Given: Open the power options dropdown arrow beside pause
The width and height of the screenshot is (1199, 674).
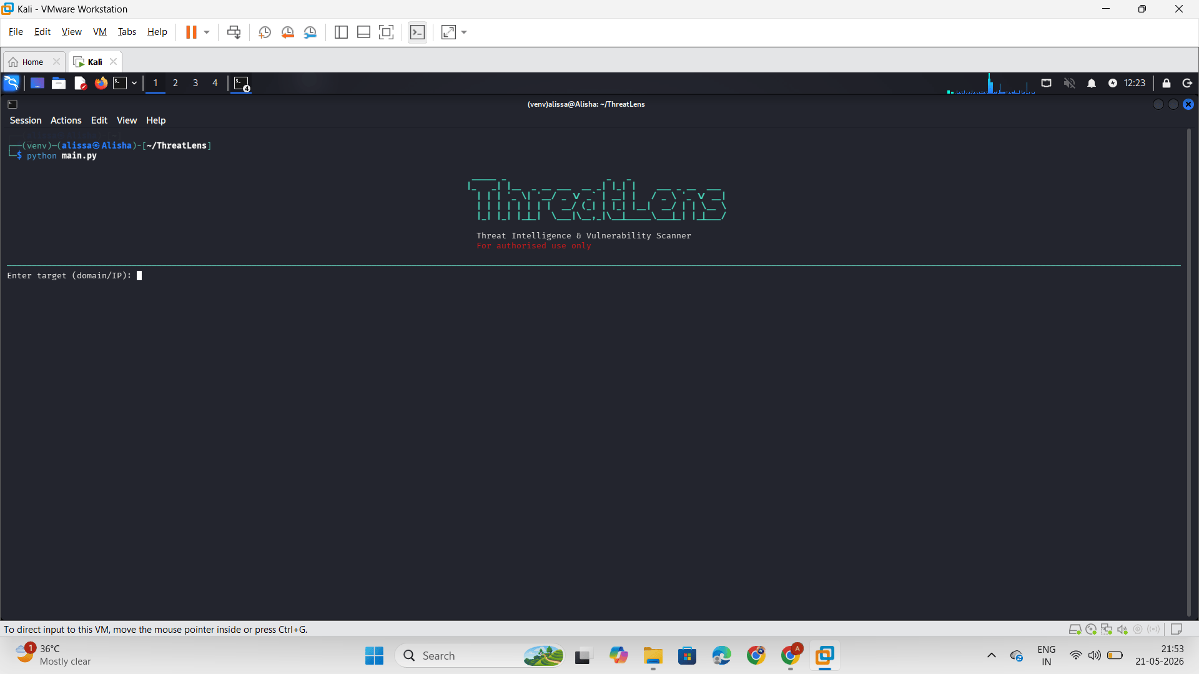Looking at the screenshot, I should [x=207, y=32].
